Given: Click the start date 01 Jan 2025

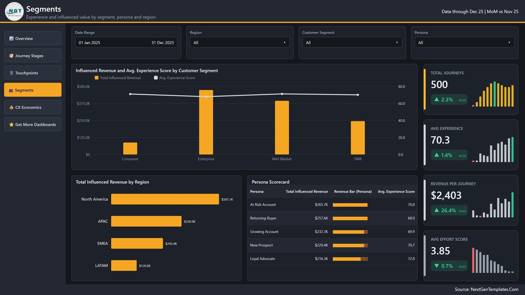Looking at the screenshot, I should click(x=90, y=43).
